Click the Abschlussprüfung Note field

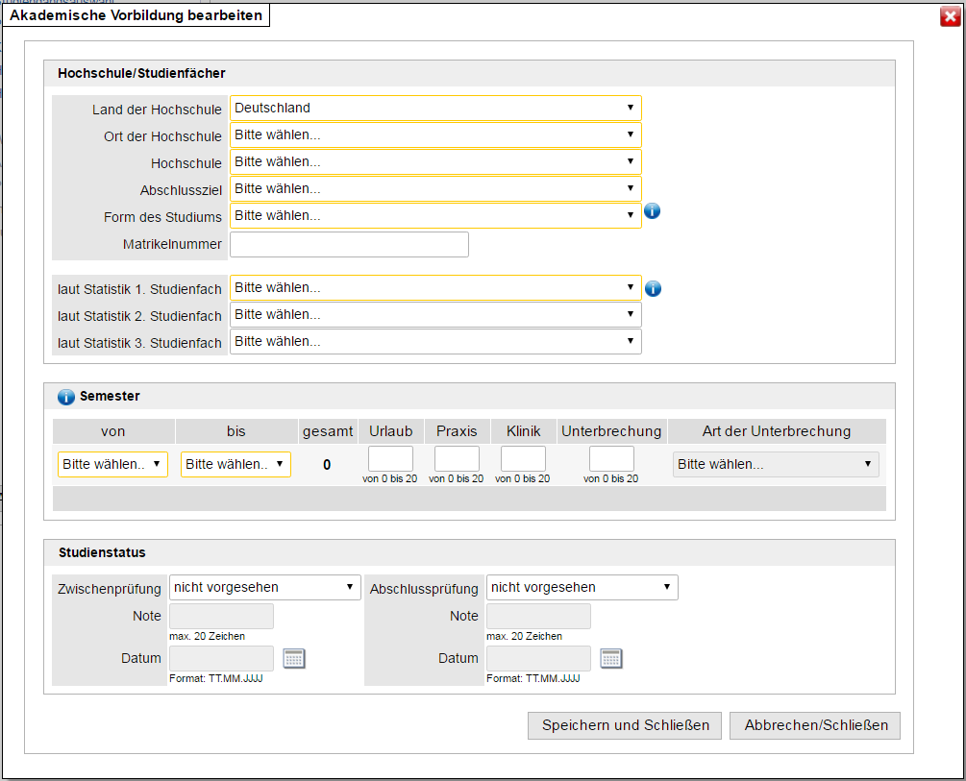click(539, 616)
